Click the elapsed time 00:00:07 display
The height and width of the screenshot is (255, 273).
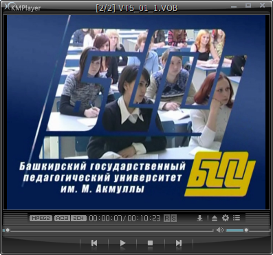tap(106, 218)
